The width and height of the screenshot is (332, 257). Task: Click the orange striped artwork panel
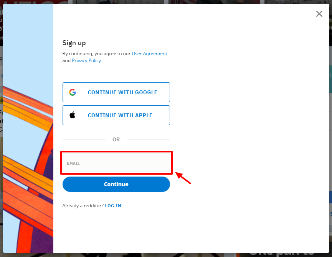pyautogui.click(x=28, y=169)
